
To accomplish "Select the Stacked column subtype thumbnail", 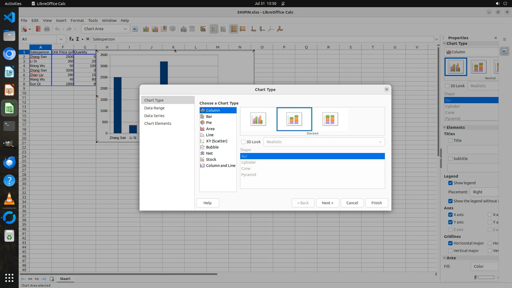I will [294, 119].
